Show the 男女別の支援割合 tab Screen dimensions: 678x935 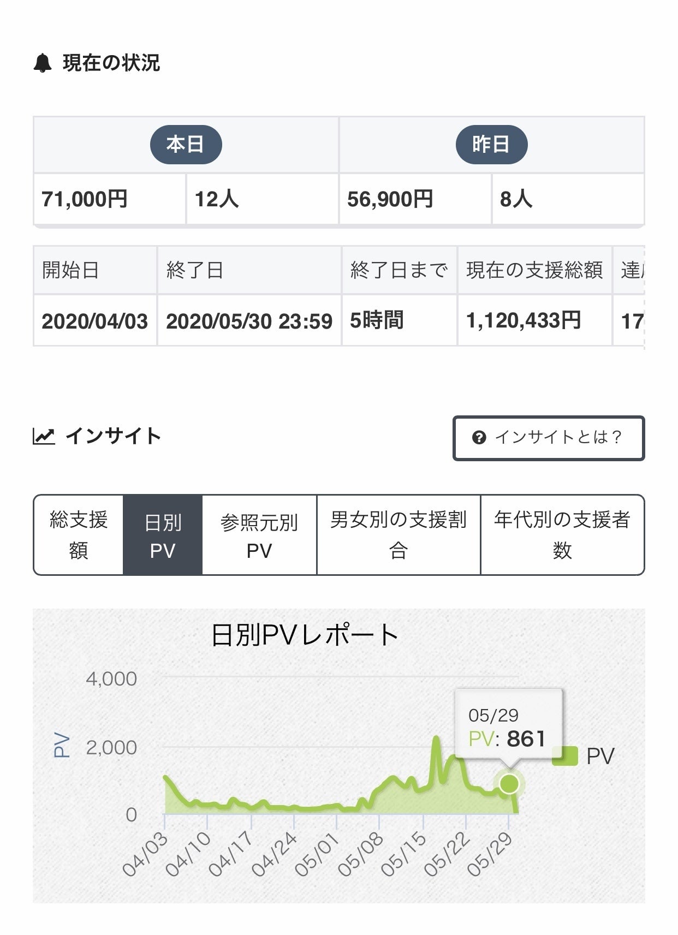coord(399,535)
